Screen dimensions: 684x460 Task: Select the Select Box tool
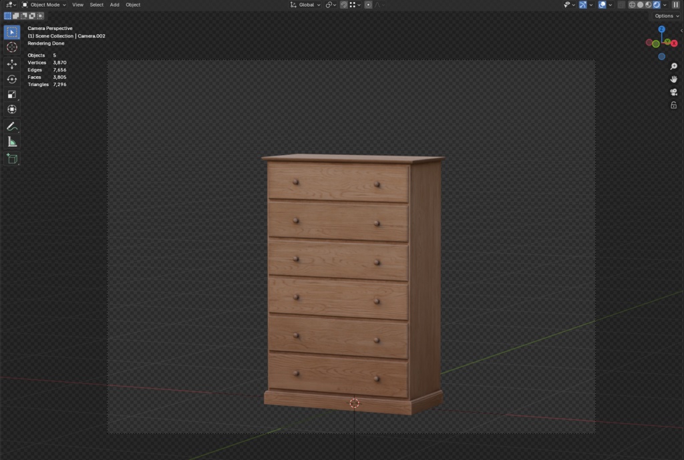pyautogui.click(x=12, y=32)
